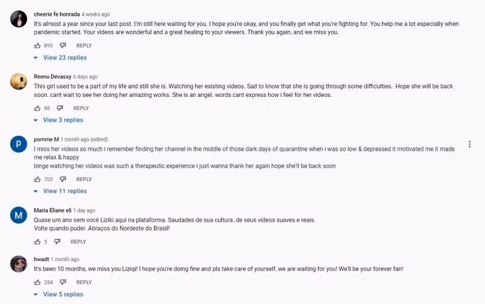Image resolution: width=485 pixels, height=304 pixels.
Task: Dislike pomme M's comment
Action: coord(63,179)
